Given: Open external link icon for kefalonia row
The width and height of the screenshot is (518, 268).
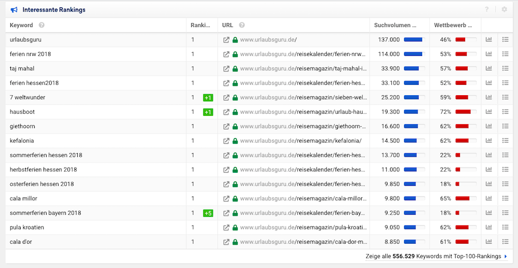Looking at the screenshot, I should click(226, 141).
